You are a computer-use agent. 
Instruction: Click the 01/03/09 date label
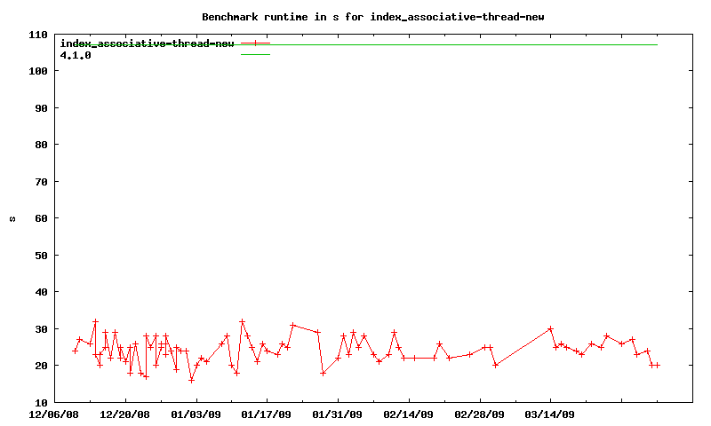coord(196,414)
